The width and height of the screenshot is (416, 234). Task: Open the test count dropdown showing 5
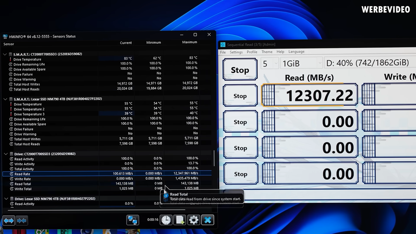[x=269, y=63]
